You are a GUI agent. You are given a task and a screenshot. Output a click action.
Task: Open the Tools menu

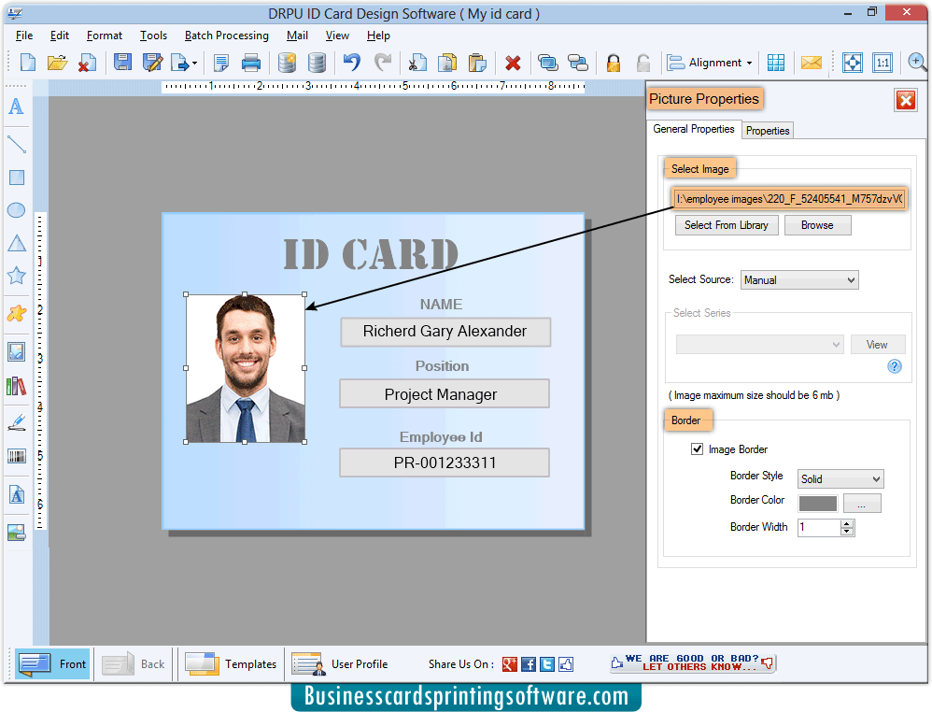click(153, 36)
